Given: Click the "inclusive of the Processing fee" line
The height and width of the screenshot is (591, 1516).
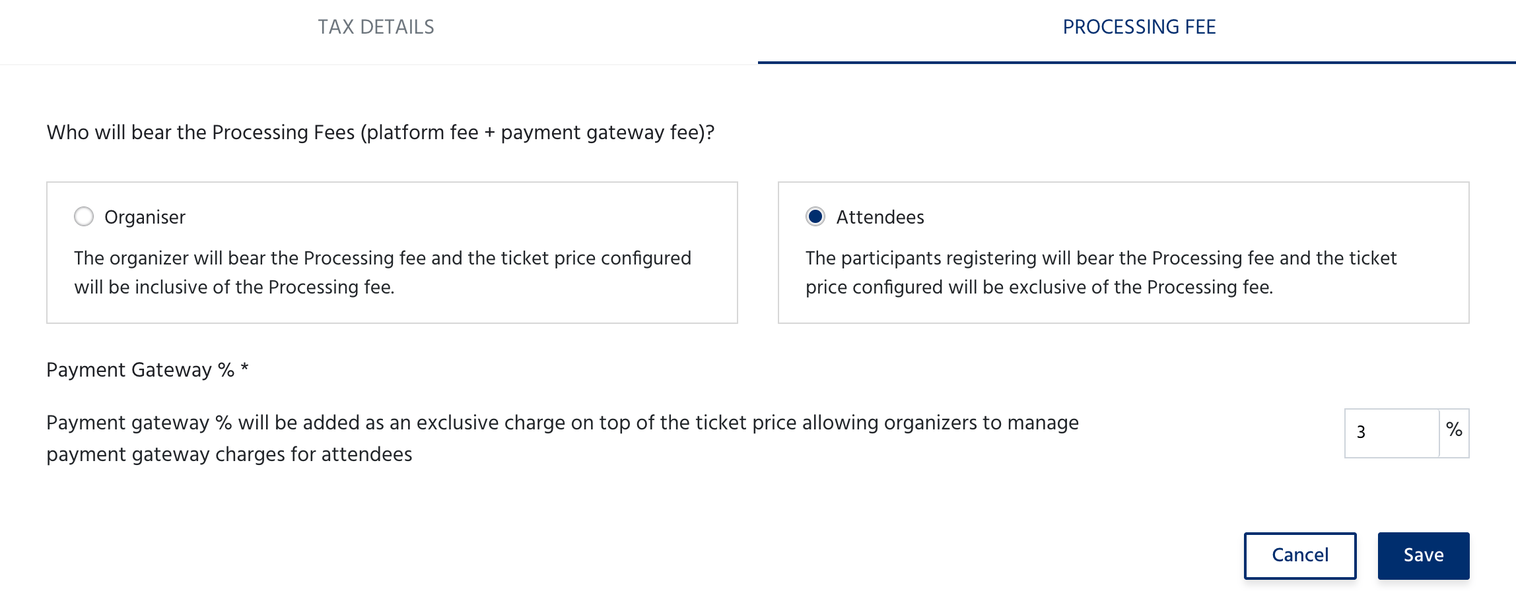Looking at the screenshot, I should 234,288.
